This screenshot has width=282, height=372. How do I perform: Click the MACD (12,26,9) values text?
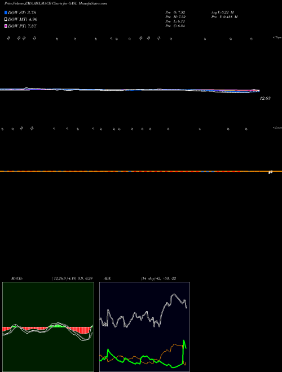coord(72,278)
